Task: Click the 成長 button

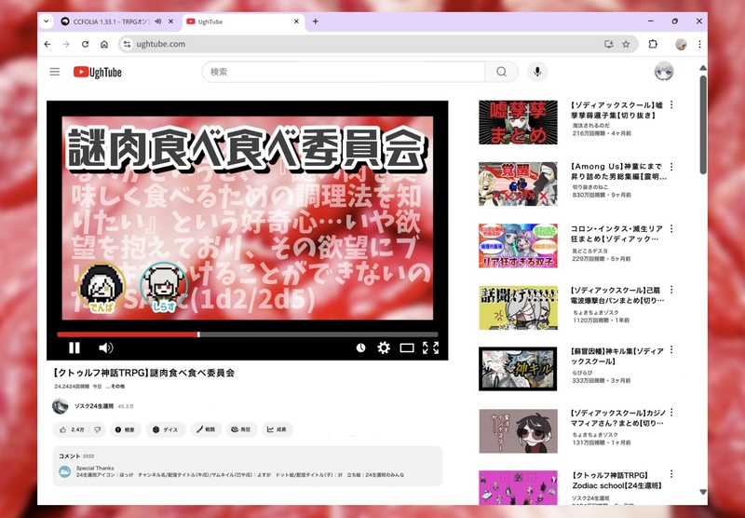Action: coord(277,429)
